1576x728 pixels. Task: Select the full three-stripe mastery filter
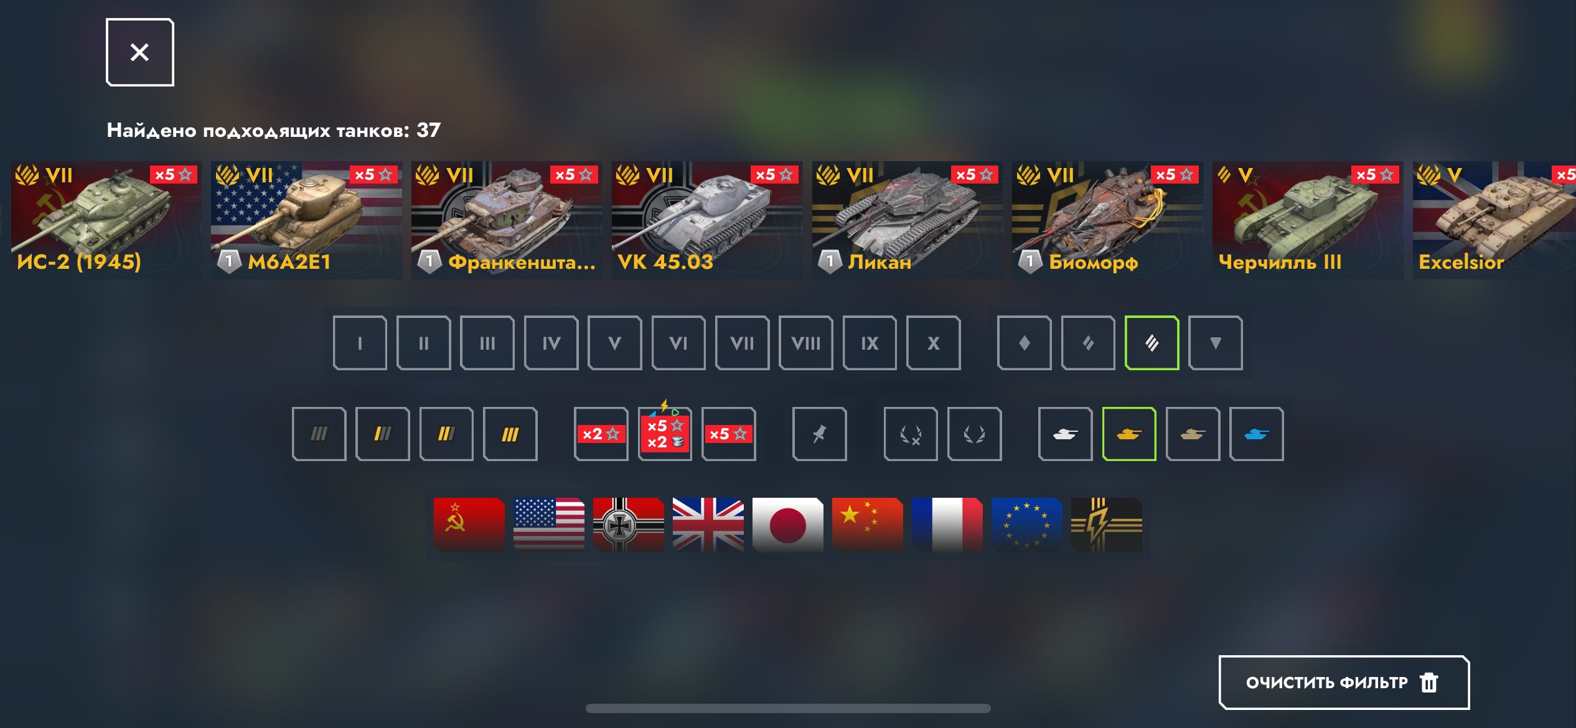coord(510,434)
